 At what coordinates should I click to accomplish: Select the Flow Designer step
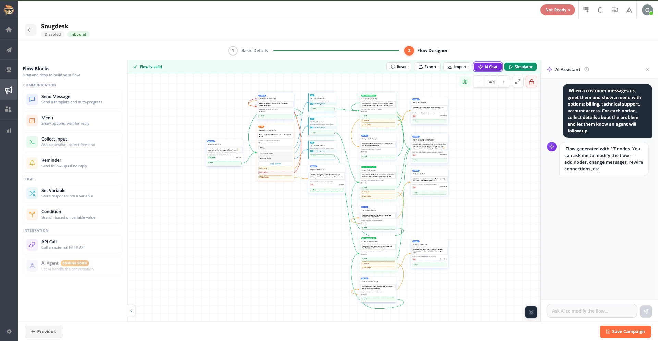426,51
